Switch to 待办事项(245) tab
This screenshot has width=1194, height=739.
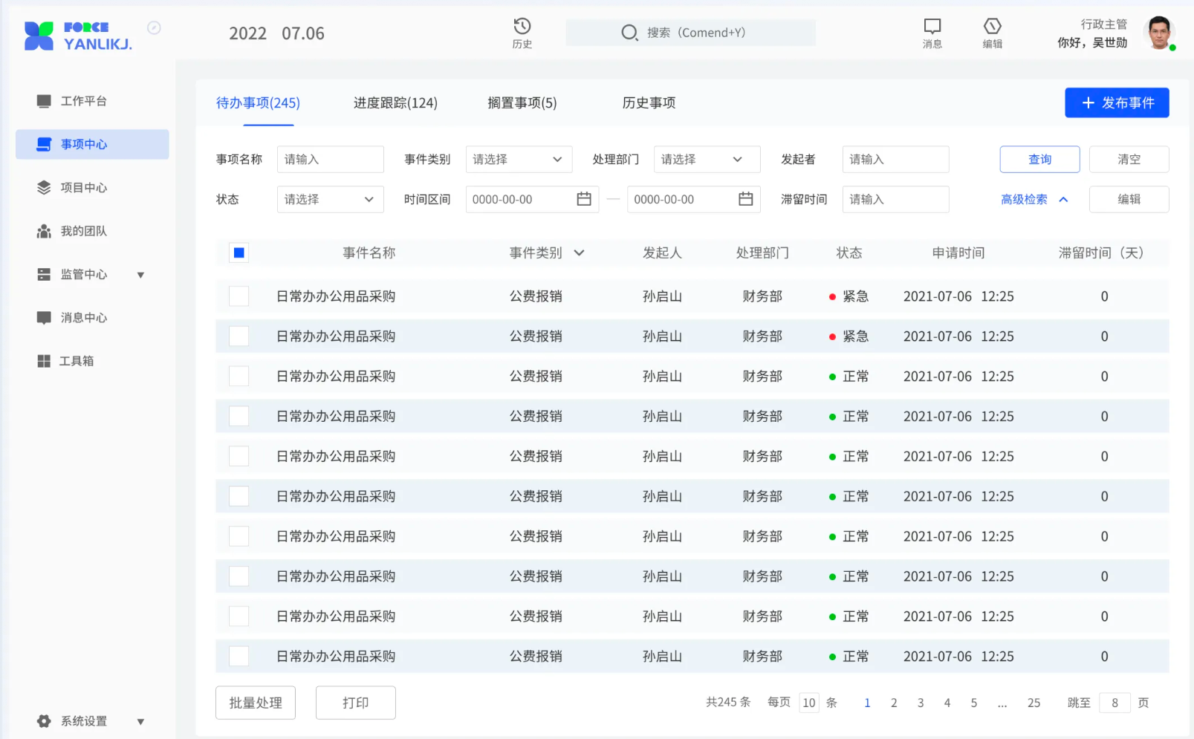(258, 103)
